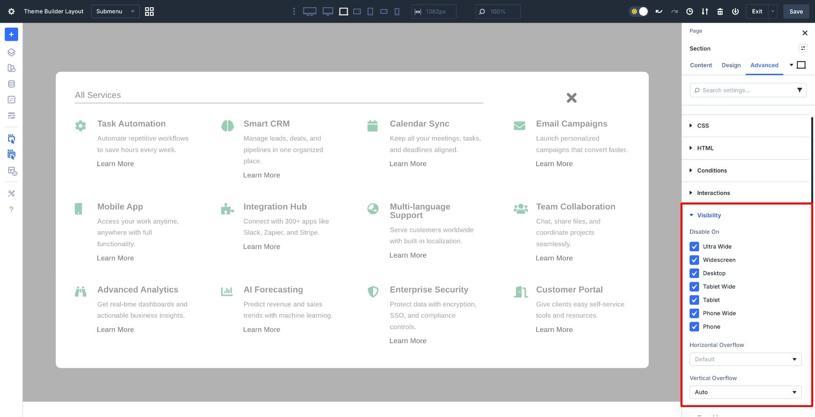Click the settings gear icon at top left
The width and height of the screenshot is (815, 417).
[x=11, y=11]
